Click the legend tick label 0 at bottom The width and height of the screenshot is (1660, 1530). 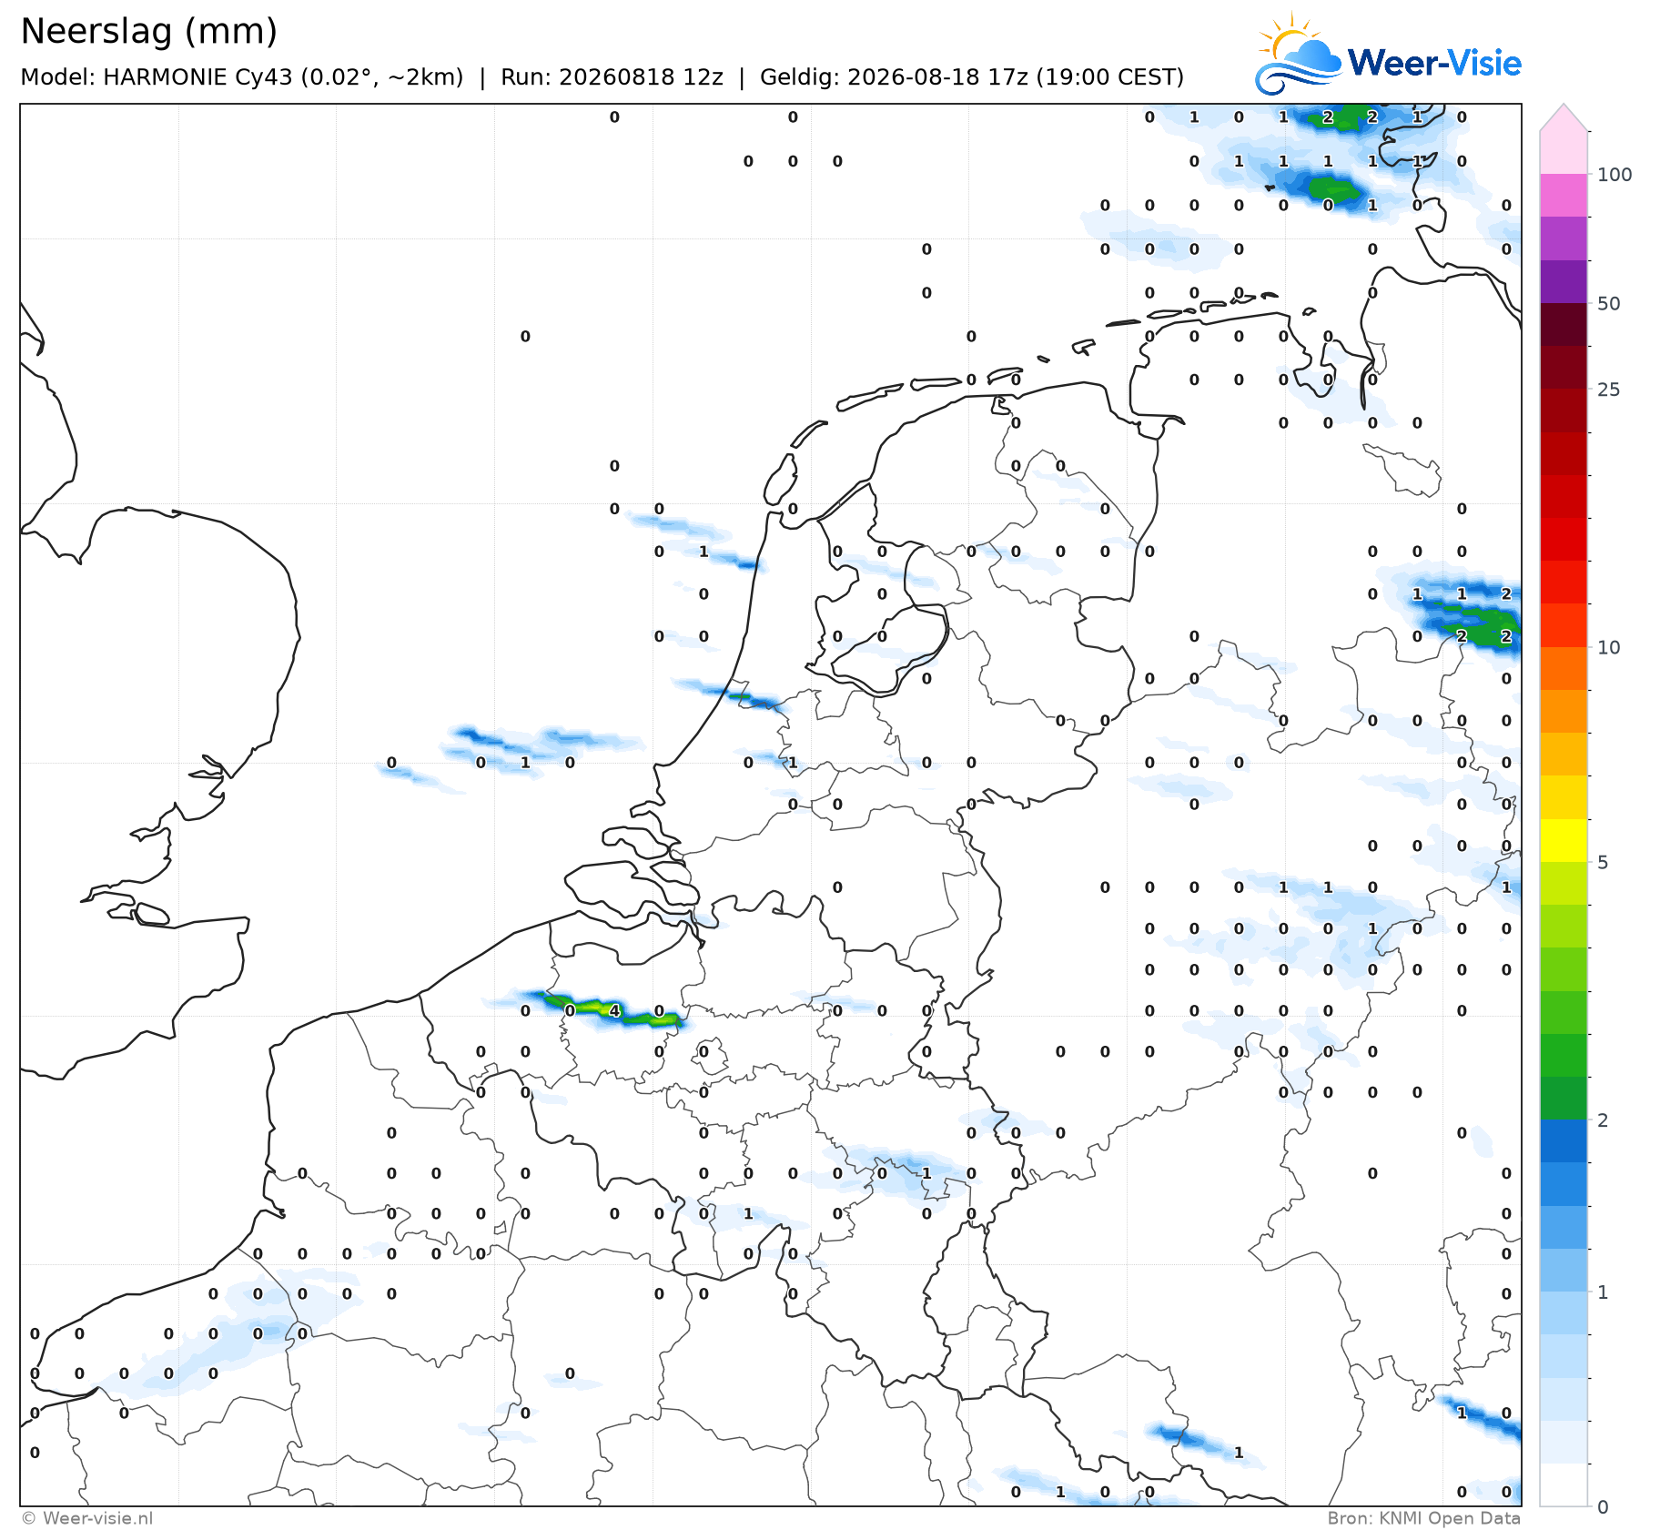[1604, 1506]
